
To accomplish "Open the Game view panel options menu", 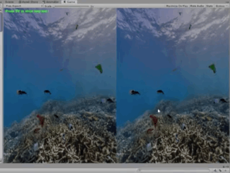I will (x=228, y=2).
